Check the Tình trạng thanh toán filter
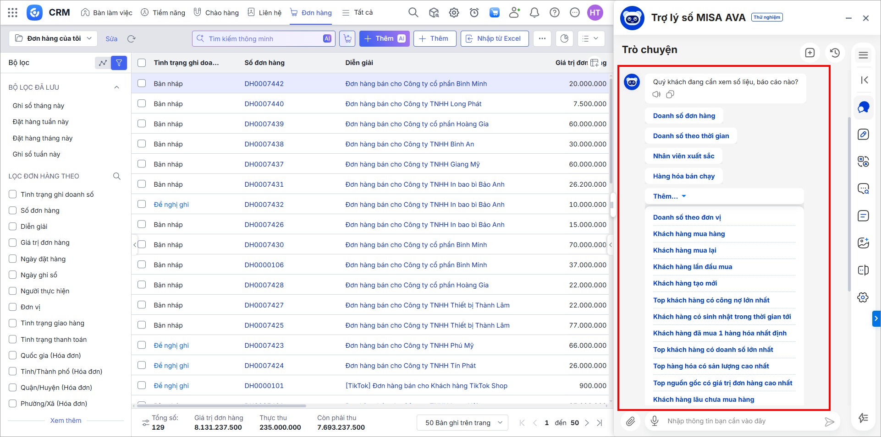Screen dimensions: 881x437 coord(13,340)
